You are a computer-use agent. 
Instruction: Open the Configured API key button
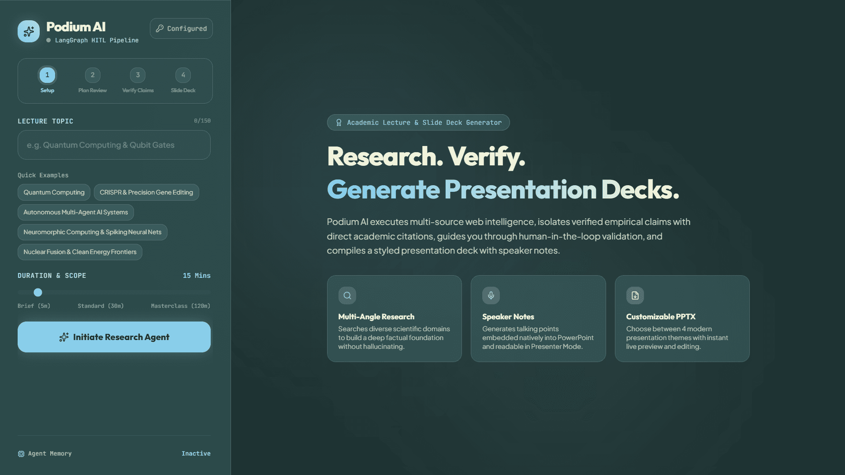click(181, 29)
